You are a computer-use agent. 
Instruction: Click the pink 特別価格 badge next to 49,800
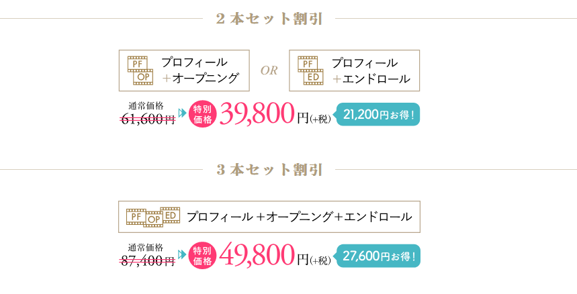pyautogui.click(x=203, y=256)
